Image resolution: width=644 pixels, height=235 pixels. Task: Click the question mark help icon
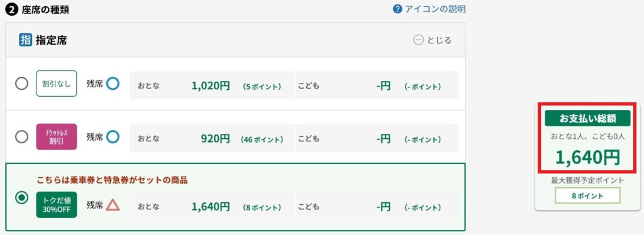click(397, 9)
